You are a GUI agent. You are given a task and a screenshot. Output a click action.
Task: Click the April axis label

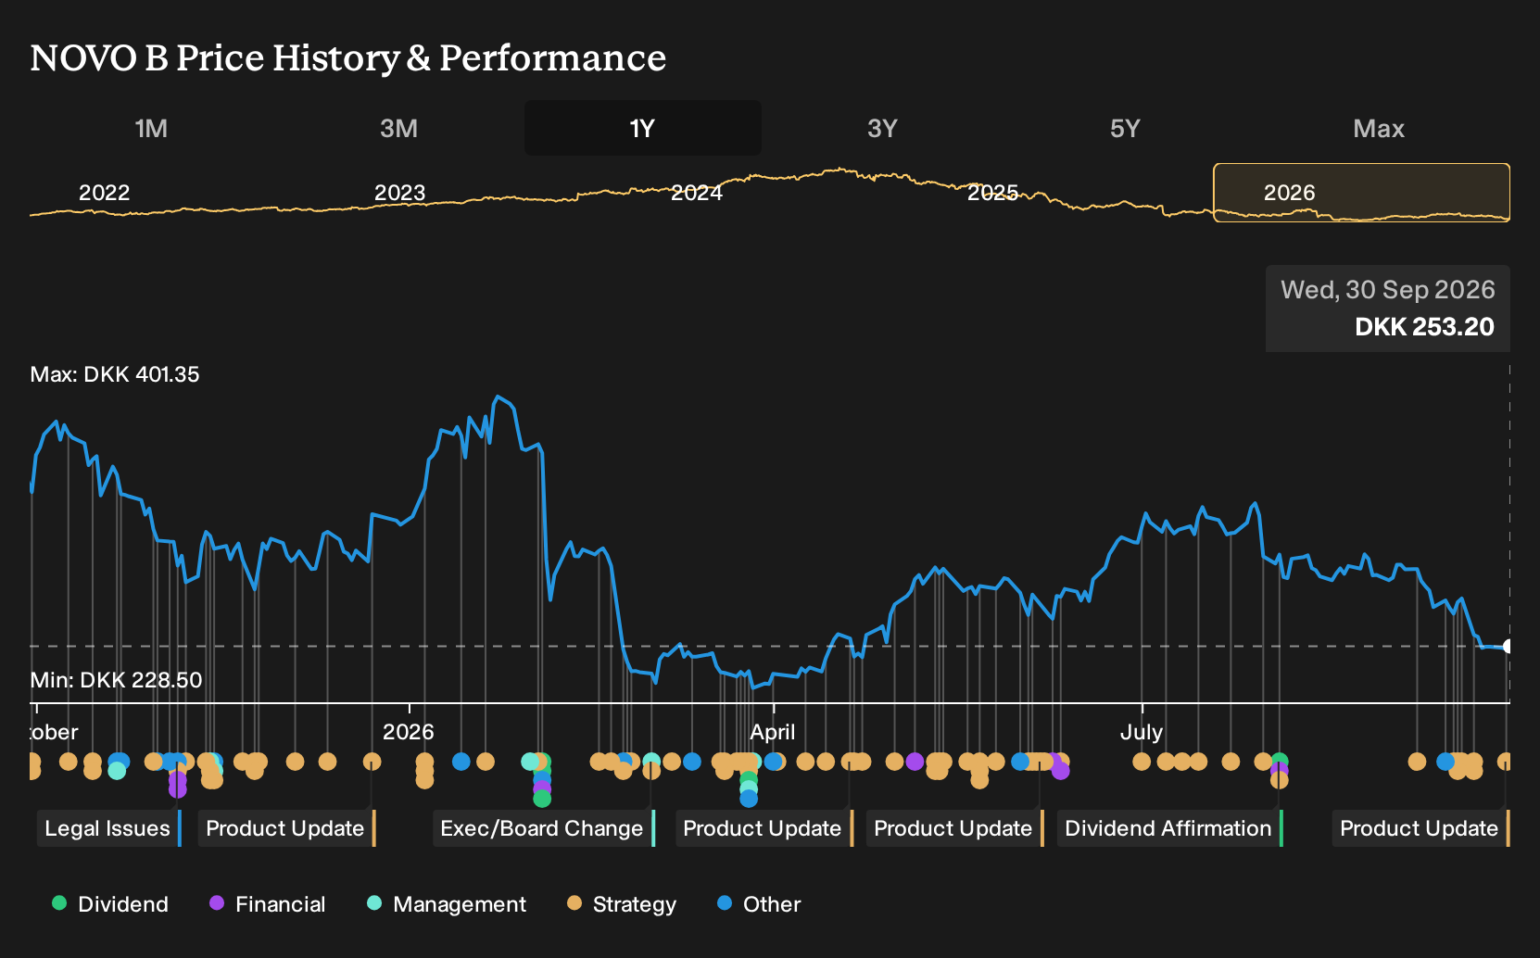coord(773,732)
